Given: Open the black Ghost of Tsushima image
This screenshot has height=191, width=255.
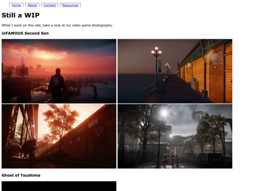Looking at the screenshot, I should (59, 186).
